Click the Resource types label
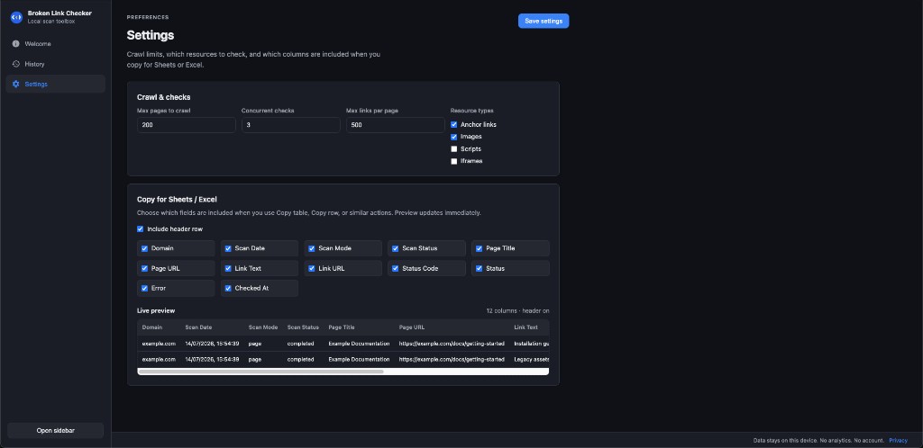 click(472, 111)
